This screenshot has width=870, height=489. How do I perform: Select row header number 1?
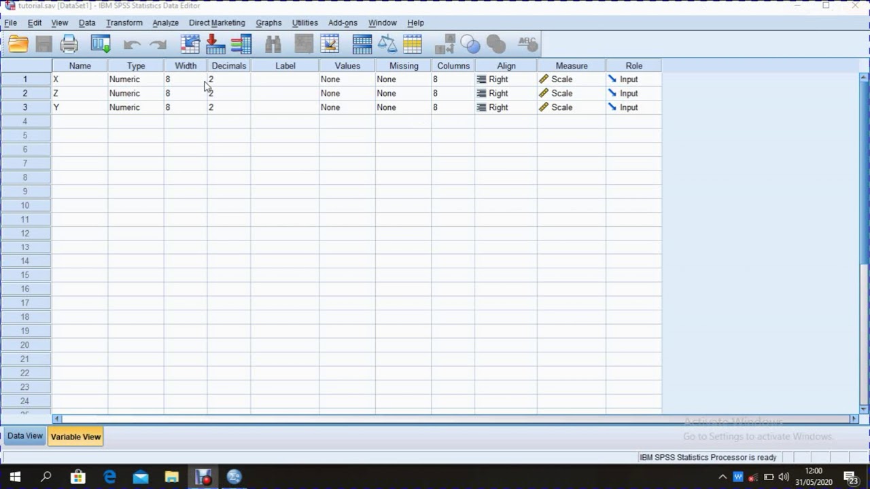26,79
